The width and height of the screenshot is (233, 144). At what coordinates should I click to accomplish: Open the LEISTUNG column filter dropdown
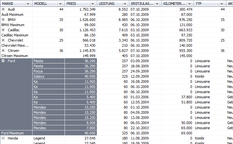click(125, 4)
